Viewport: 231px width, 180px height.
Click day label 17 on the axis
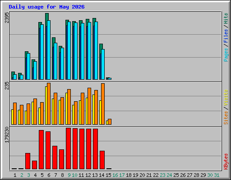(122, 175)
